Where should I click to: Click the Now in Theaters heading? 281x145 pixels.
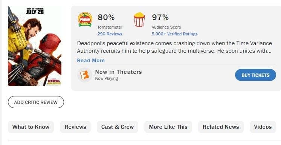[118, 72]
